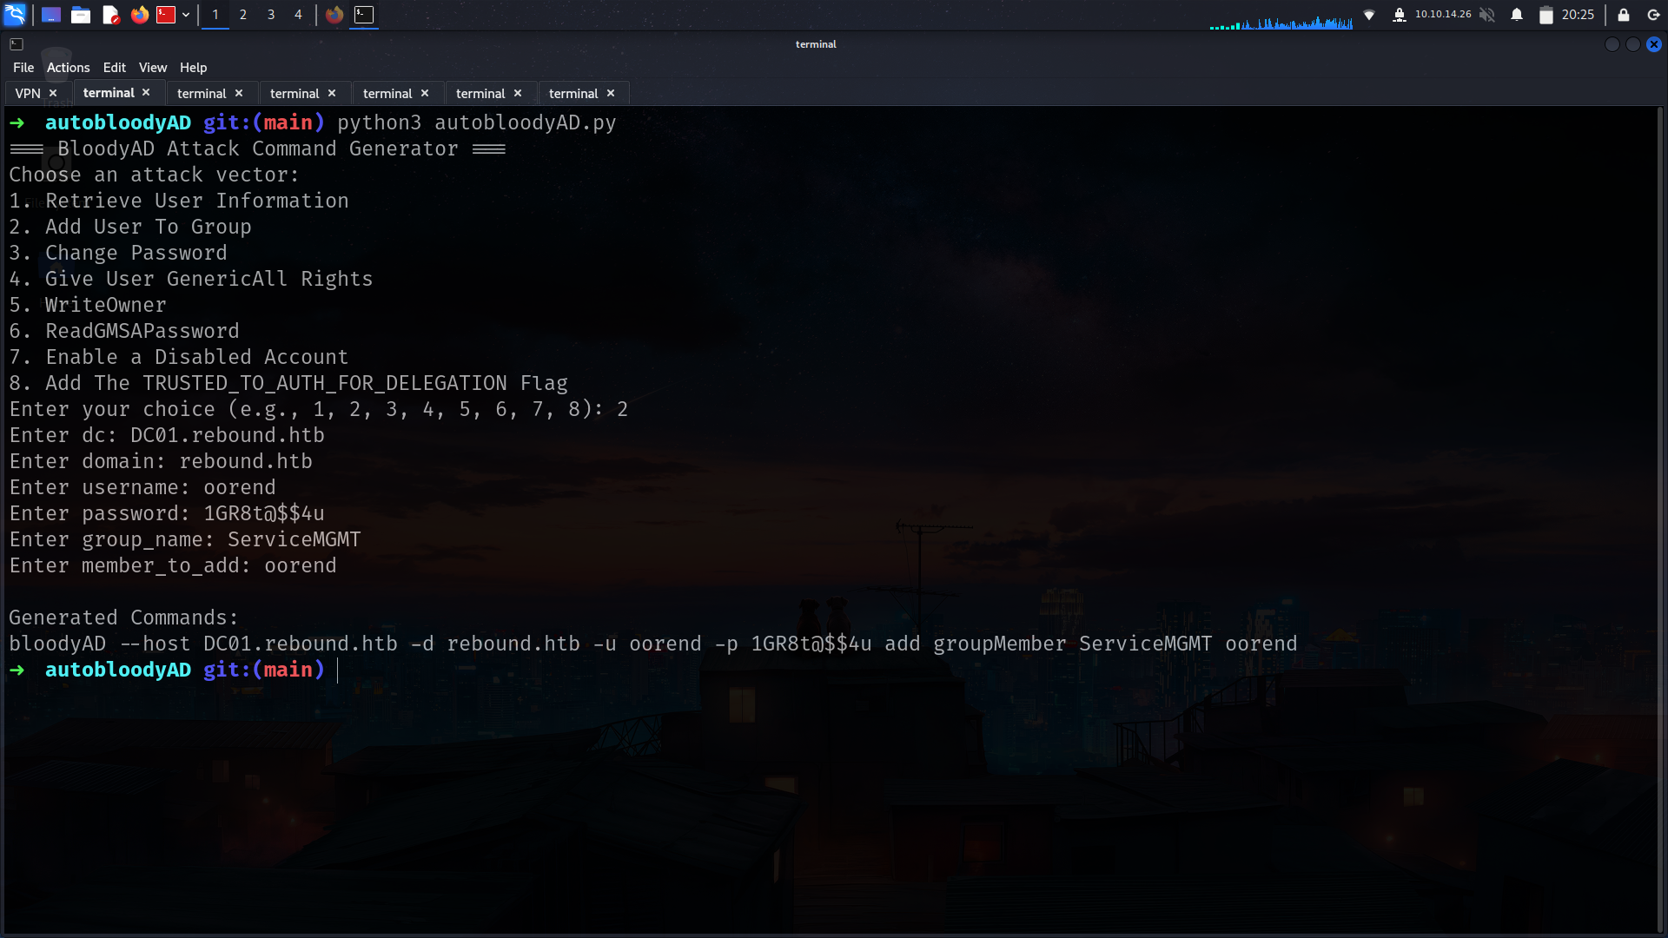Close the active bold terminal tab
The image size is (1668, 938).
(146, 92)
